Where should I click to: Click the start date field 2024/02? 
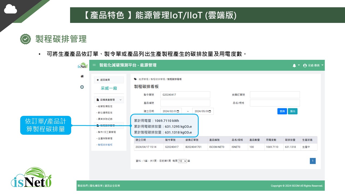(x=171, y=111)
